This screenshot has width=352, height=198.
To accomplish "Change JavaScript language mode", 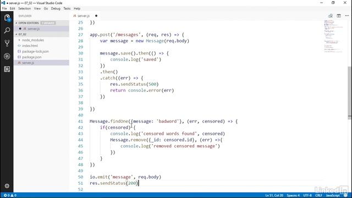I will 333,195.
